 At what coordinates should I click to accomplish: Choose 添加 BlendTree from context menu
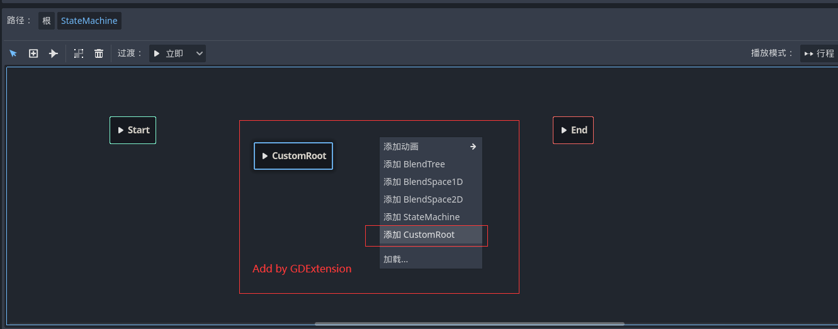[431, 164]
